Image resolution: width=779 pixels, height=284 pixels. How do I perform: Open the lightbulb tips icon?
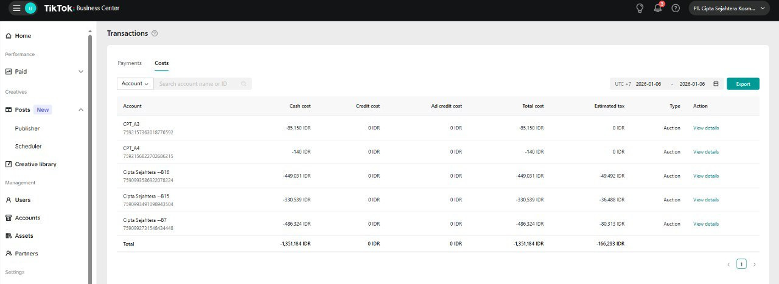pyautogui.click(x=640, y=8)
